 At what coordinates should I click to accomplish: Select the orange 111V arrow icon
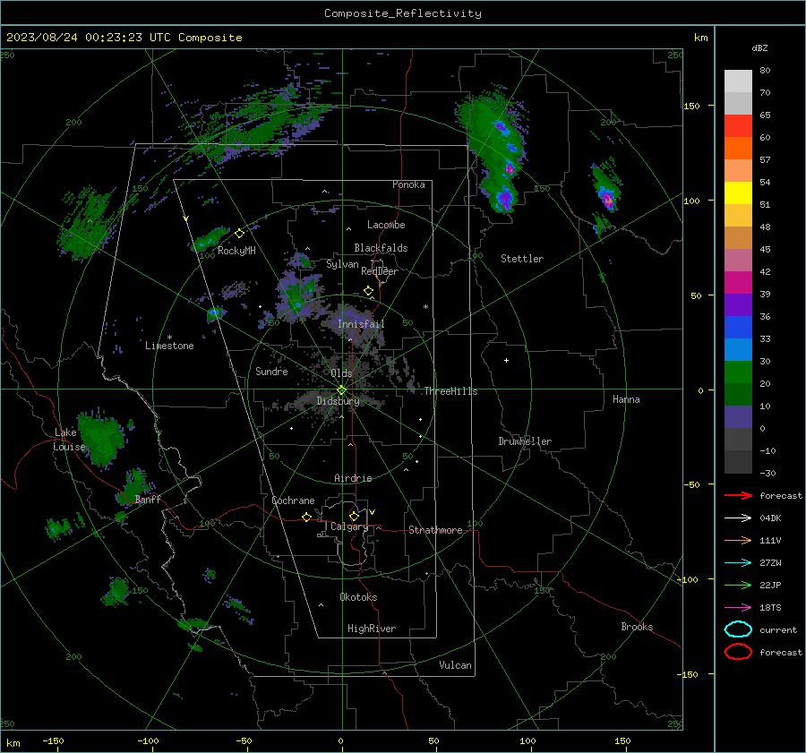(x=738, y=540)
